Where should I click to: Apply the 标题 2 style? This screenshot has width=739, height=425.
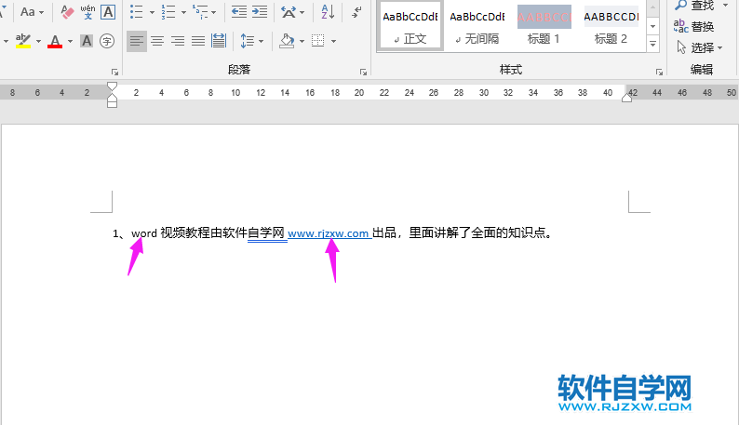[x=611, y=26]
